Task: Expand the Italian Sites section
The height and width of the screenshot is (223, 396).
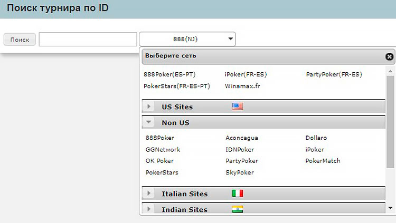Action: click(149, 193)
